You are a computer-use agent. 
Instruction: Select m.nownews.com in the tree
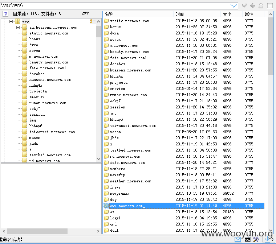44,57
